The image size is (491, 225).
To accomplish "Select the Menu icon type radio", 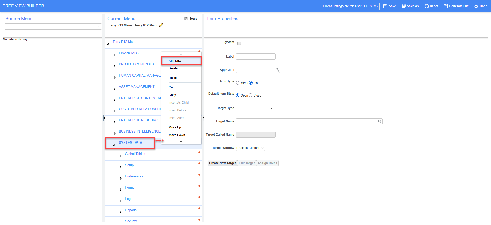I will point(238,83).
